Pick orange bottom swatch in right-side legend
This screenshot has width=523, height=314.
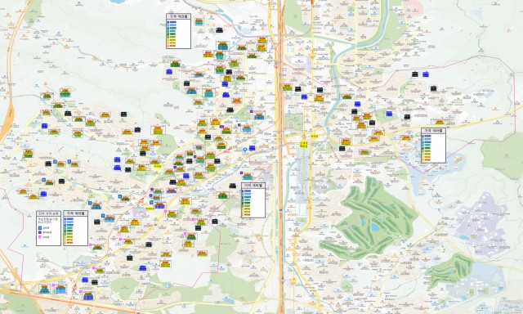click(427, 159)
